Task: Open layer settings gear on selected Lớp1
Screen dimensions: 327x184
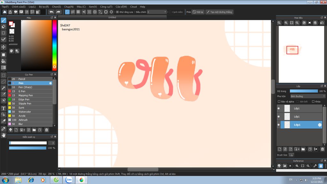Action: tap(319, 125)
